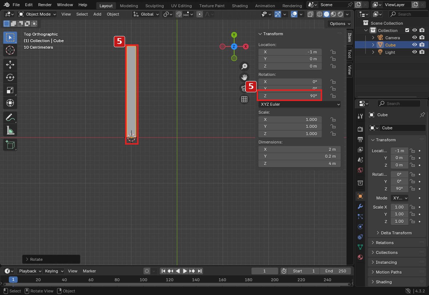The image size is (429, 295).
Task: Hide the Camera in viewport
Action: click(414, 37)
